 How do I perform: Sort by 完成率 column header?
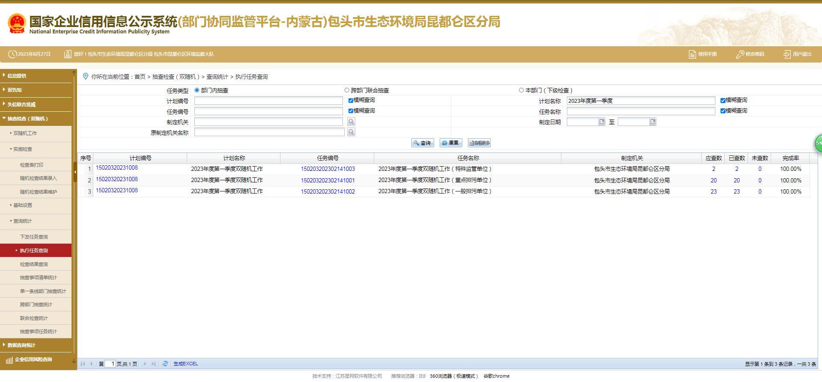[790, 158]
